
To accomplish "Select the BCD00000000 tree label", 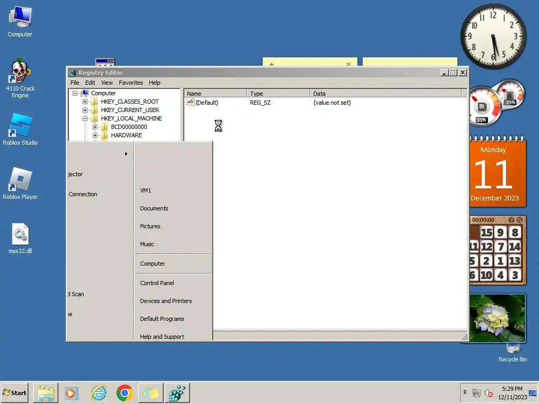I will (129, 127).
